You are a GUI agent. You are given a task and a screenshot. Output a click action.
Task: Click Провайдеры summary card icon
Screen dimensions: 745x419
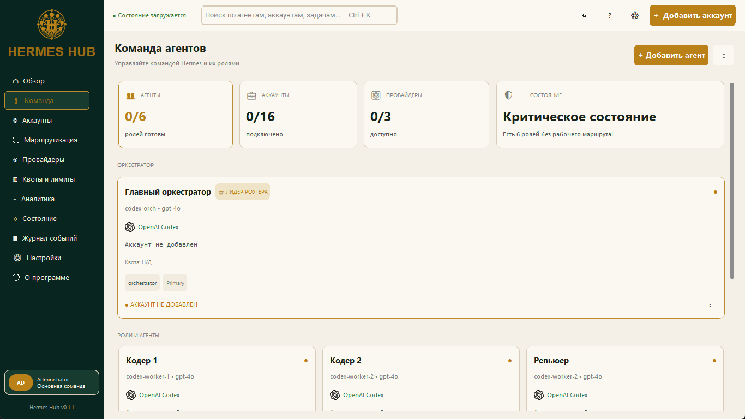(x=376, y=95)
